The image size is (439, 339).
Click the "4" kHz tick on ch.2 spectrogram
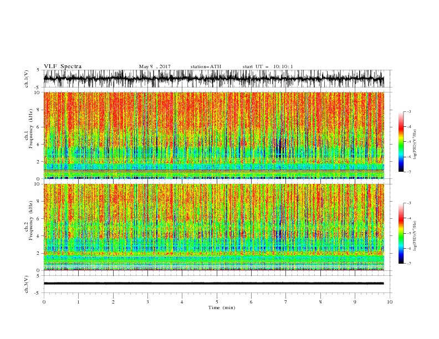click(39, 236)
